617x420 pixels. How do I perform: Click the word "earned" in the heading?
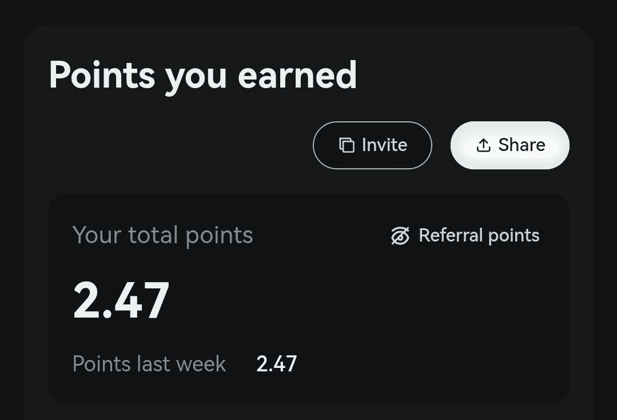(297, 75)
